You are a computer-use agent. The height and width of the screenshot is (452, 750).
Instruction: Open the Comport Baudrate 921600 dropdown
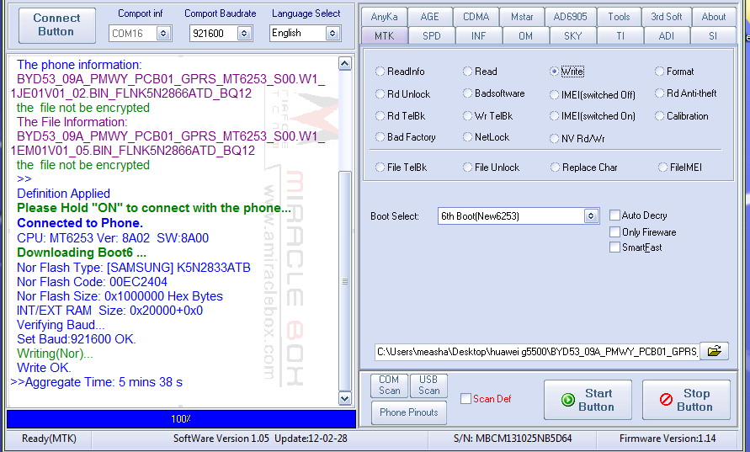tap(244, 34)
